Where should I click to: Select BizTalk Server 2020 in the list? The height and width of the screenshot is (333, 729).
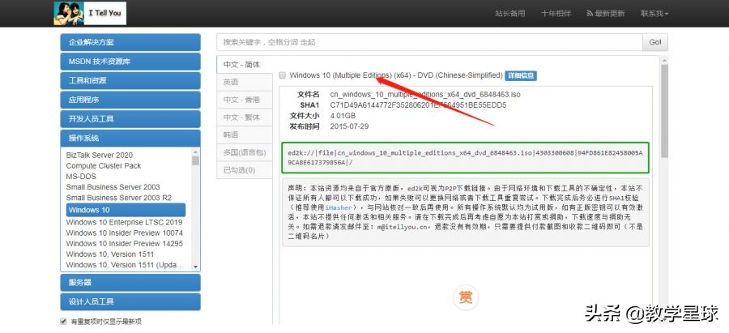tap(99, 156)
